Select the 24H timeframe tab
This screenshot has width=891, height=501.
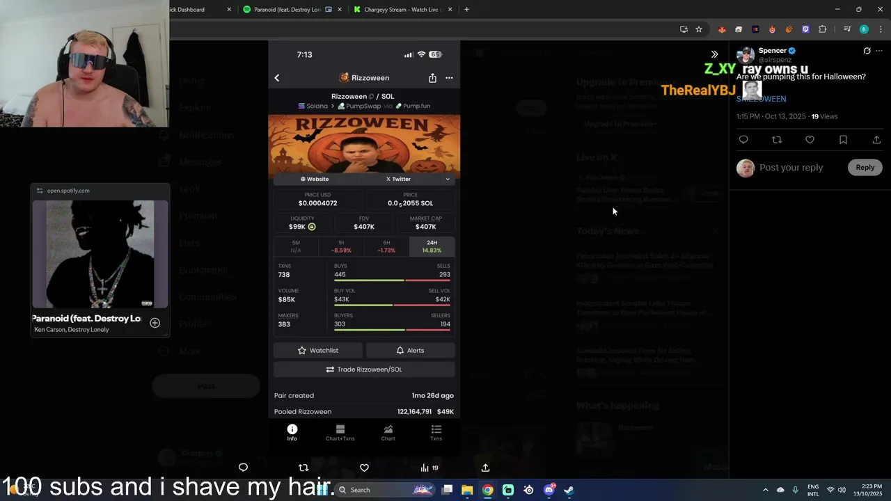[x=432, y=246]
